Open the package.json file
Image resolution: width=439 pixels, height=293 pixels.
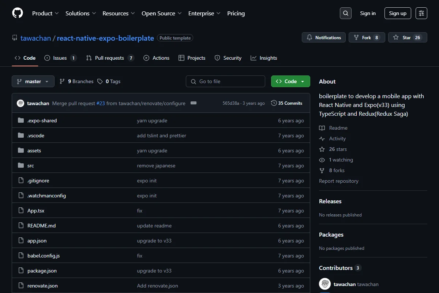[x=42, y=271]
